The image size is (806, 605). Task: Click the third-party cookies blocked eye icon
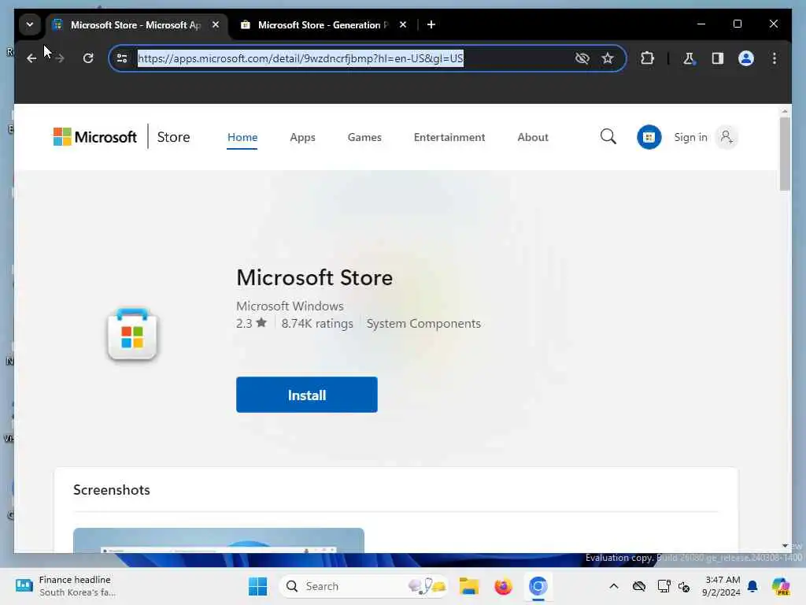click(582, 58)
